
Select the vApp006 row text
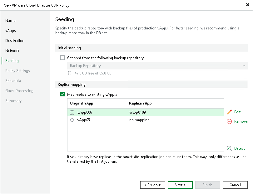click(x=85, y=112)
